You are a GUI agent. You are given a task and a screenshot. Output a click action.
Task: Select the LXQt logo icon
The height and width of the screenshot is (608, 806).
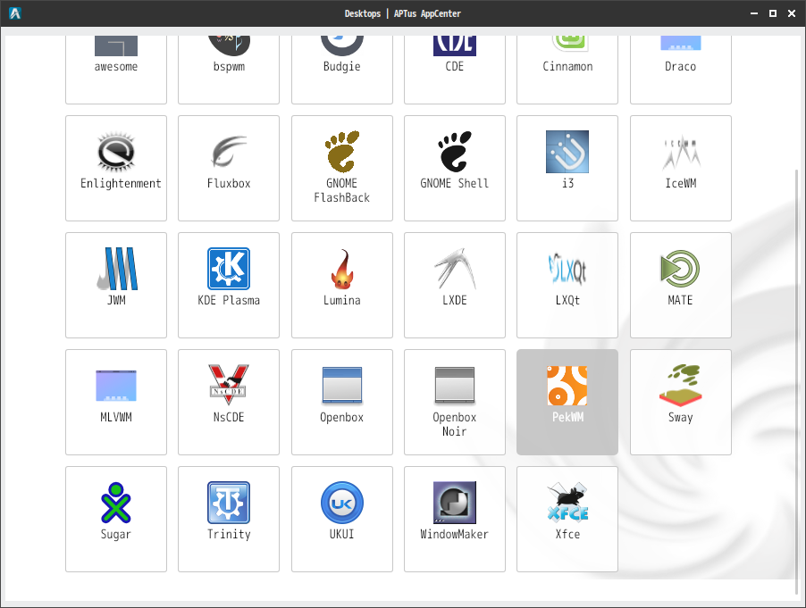pyautogui.click(x=567, y=269)
